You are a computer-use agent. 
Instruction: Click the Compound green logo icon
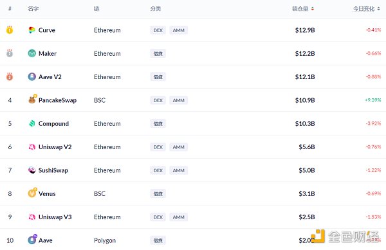click(x=32, y=123)
